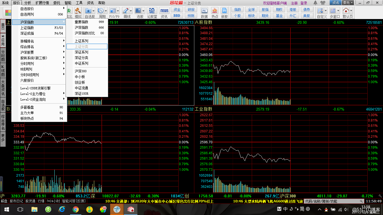
Task: Open the 委托 dropdown in title bar
Action: 348,3
